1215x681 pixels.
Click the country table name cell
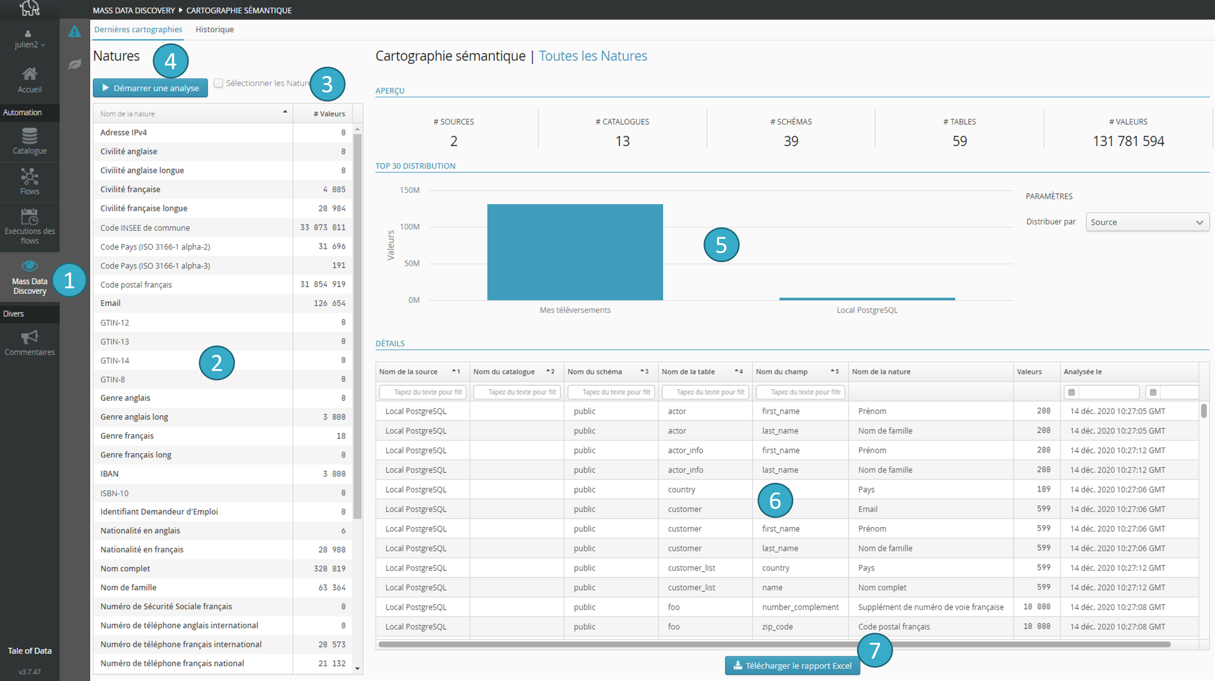[705, 489]
